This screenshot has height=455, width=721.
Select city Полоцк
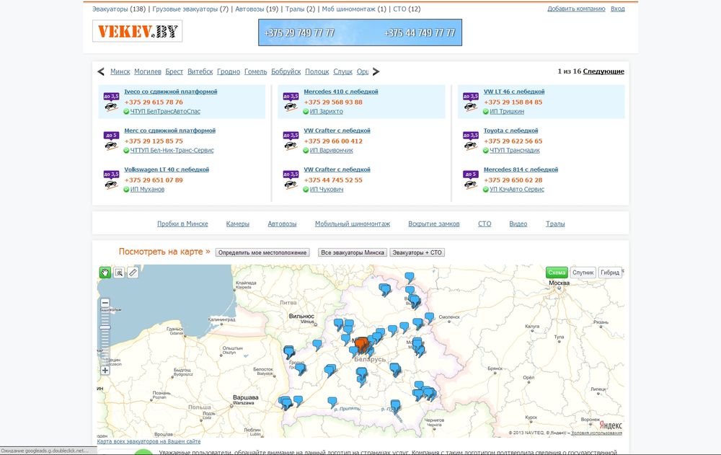pyautogui.click(x=317, y=71)
